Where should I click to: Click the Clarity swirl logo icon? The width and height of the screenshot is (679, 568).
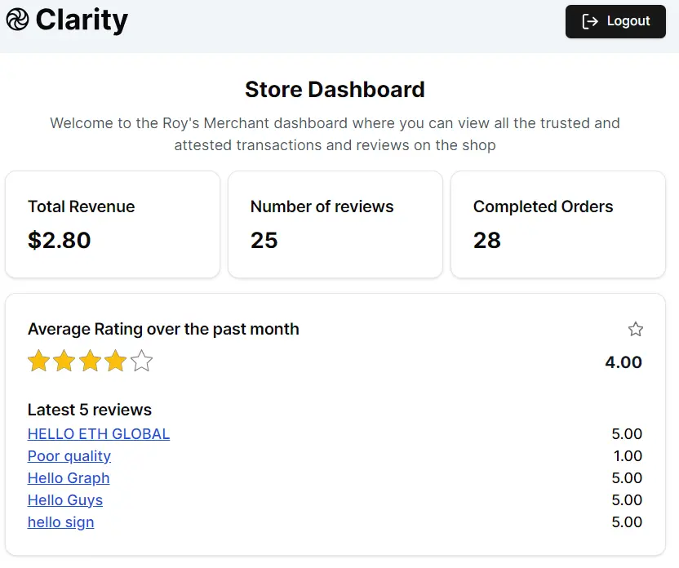click(x=17, y=20)
